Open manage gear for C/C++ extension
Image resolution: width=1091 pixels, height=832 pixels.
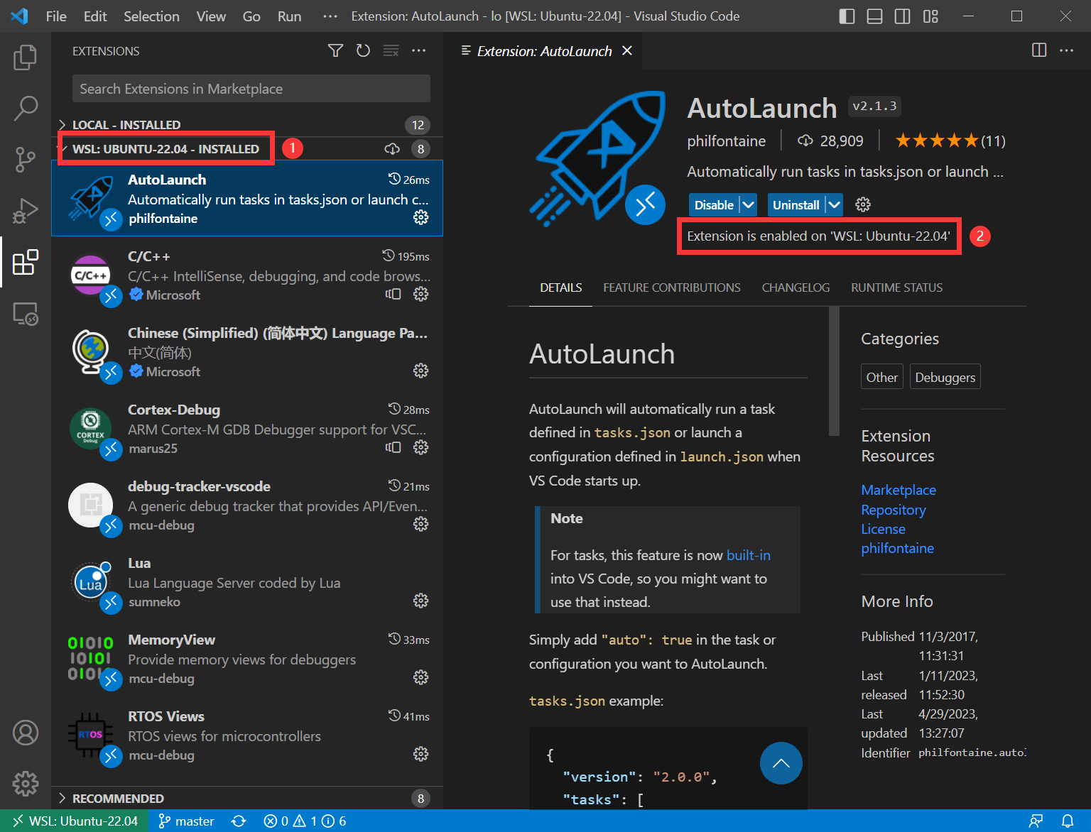coord(421,294)
